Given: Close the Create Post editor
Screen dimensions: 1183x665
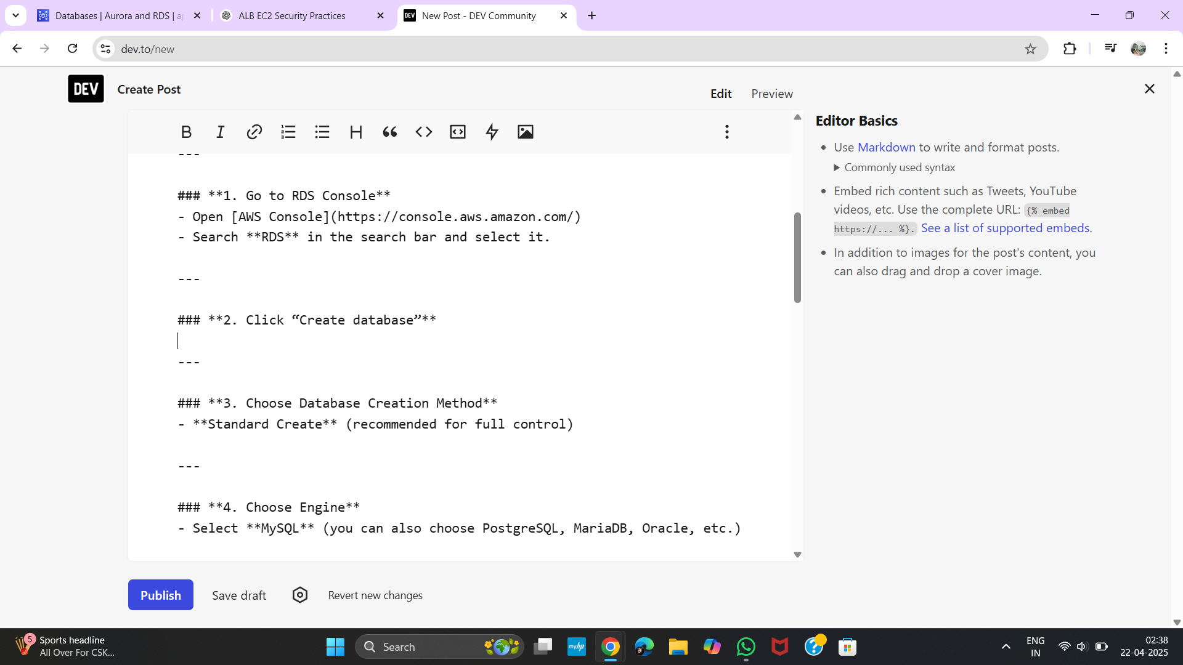Looking at the screenshot, I should tap(1150, 89).
